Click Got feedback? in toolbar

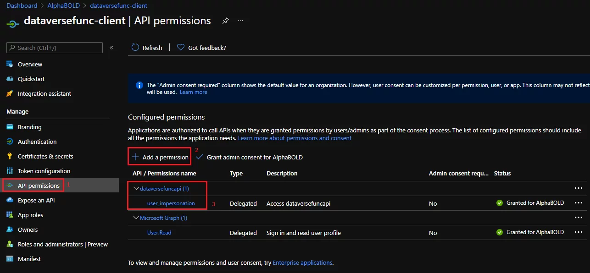tap(201, 47)
